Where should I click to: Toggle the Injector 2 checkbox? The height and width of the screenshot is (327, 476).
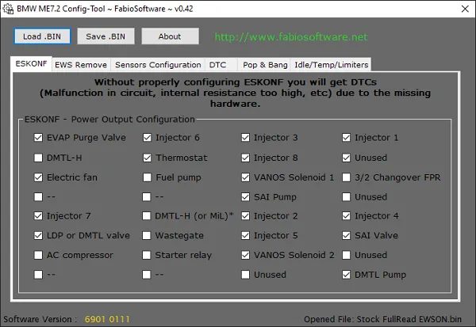(245, 216)
